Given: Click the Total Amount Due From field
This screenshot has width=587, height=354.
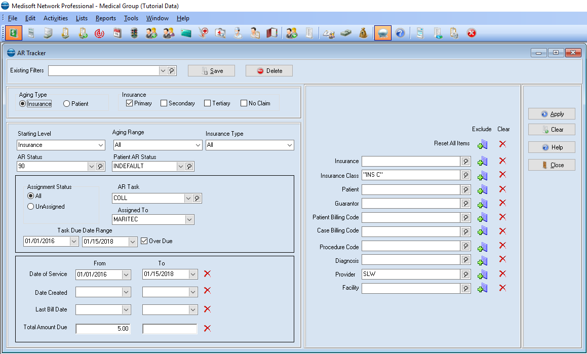Looking at the screenshot, I should tap(103, 329).
